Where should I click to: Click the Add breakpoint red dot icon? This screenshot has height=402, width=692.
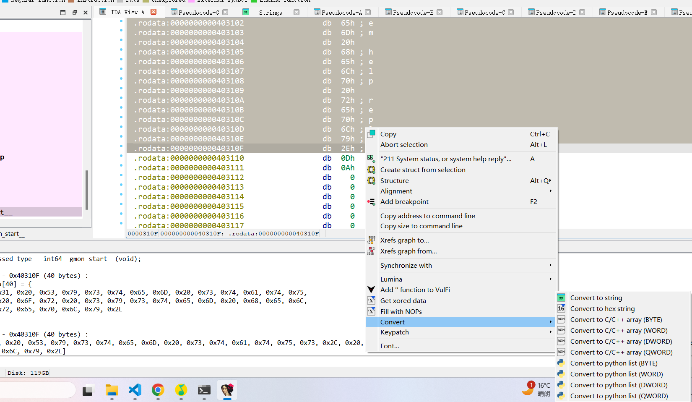tap(371, 202)
